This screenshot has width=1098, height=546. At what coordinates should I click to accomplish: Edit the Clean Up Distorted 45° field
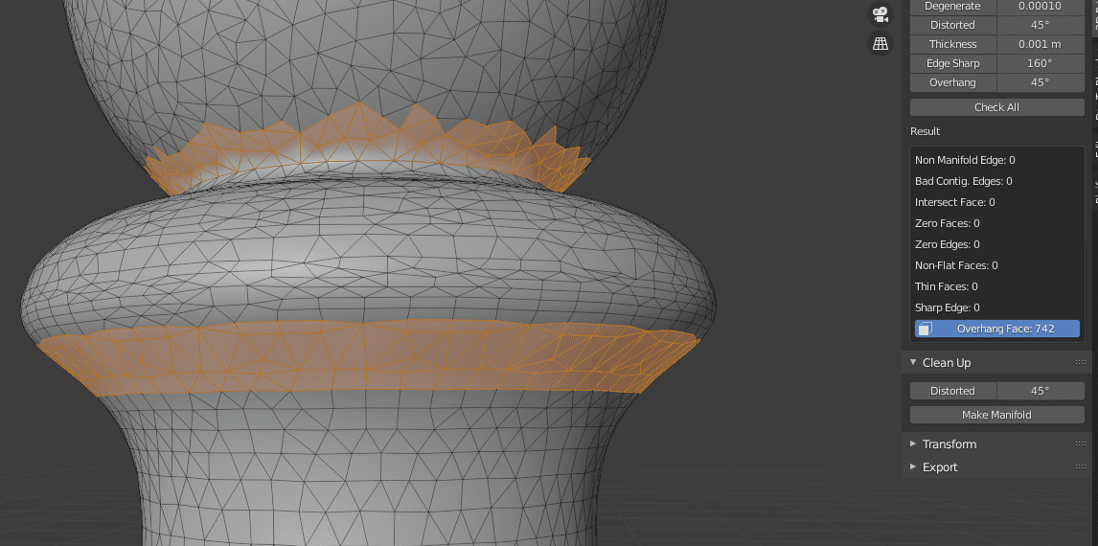coord(1040,391)
